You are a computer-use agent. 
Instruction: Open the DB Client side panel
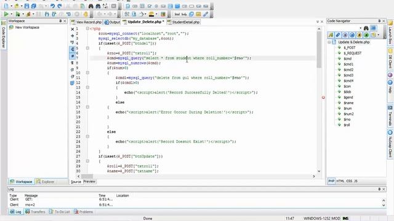[390, 59]
